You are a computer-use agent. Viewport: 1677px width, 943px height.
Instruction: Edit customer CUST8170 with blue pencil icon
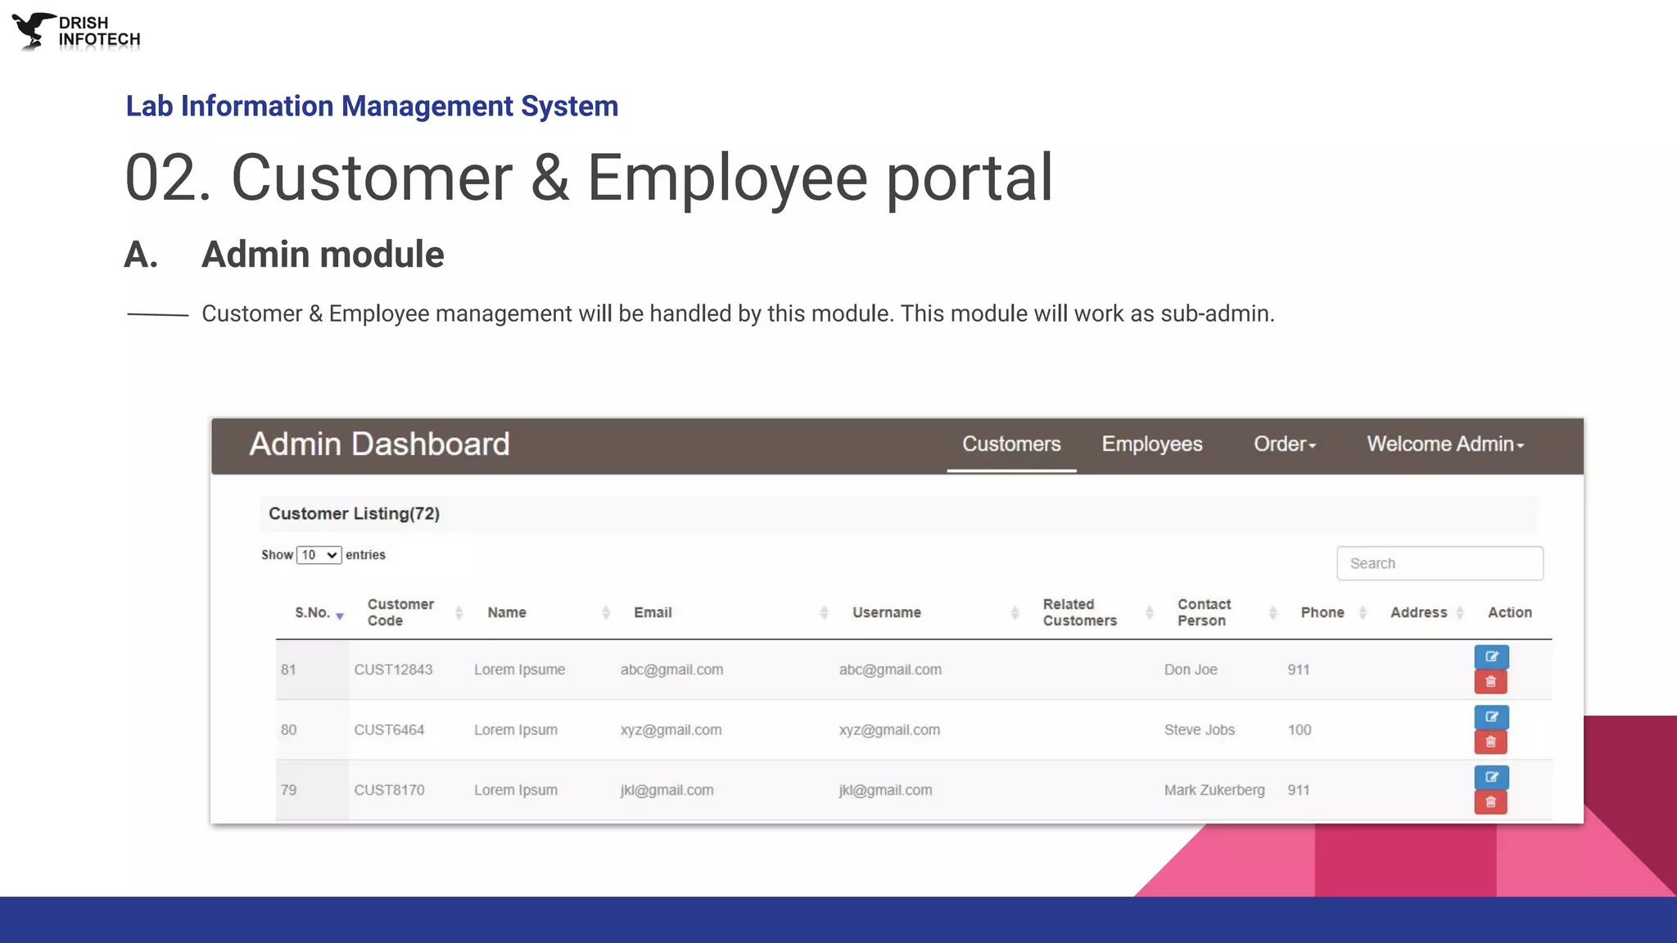1491,777
